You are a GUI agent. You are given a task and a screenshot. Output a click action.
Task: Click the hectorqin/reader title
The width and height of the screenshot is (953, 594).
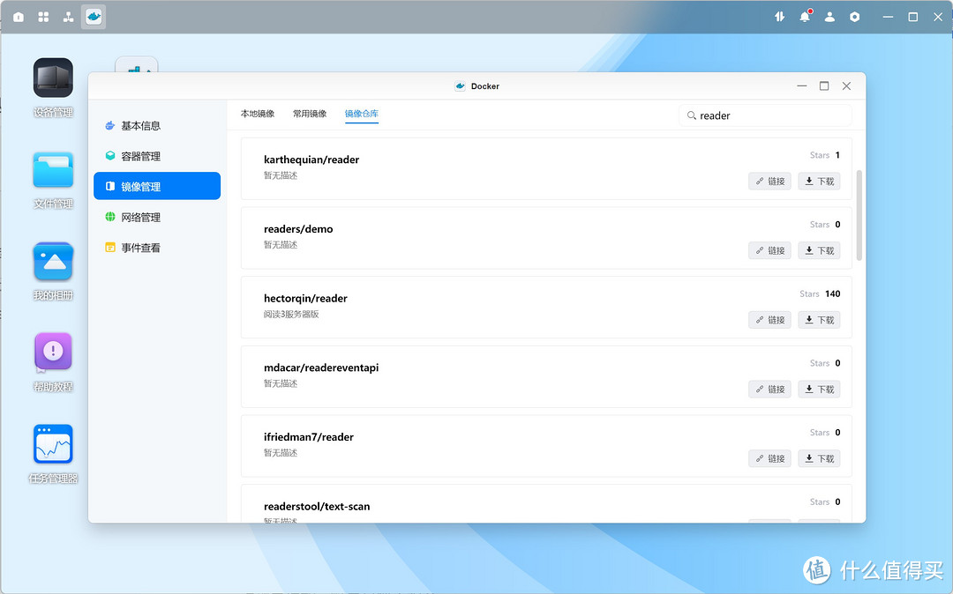point(305,298)
